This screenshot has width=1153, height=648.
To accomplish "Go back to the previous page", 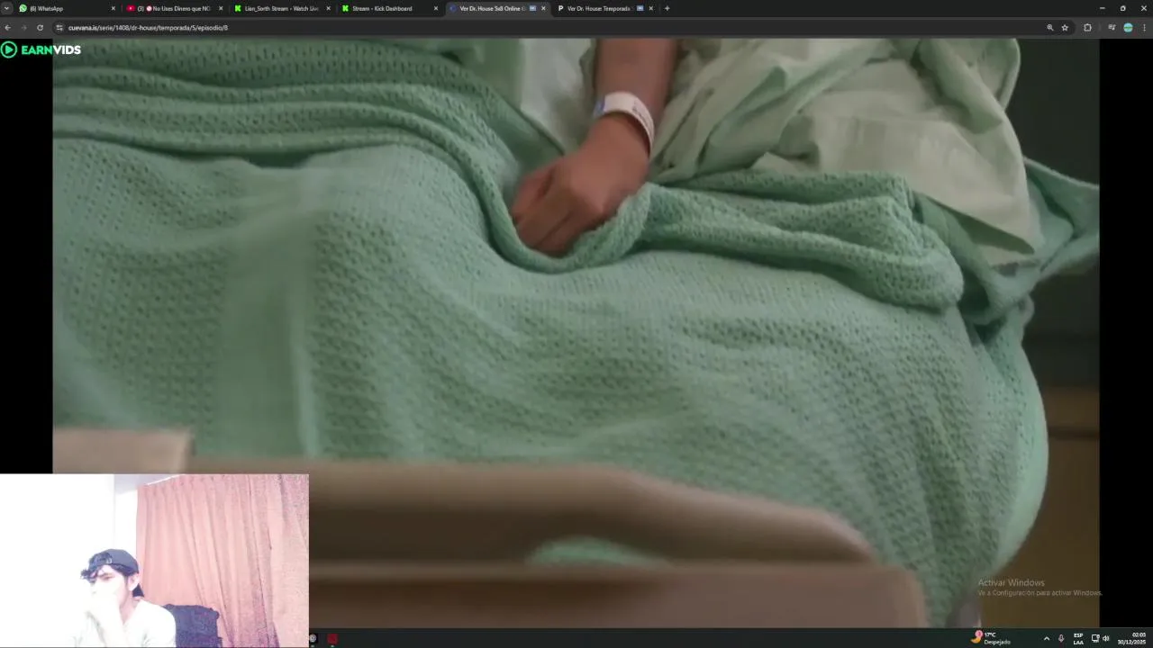I will (8, 28).
